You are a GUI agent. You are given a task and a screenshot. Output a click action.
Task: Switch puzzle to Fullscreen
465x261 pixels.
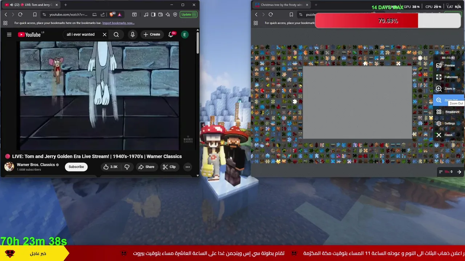449,77
